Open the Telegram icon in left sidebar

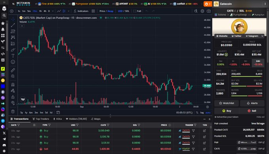click(x=4, y=139)
